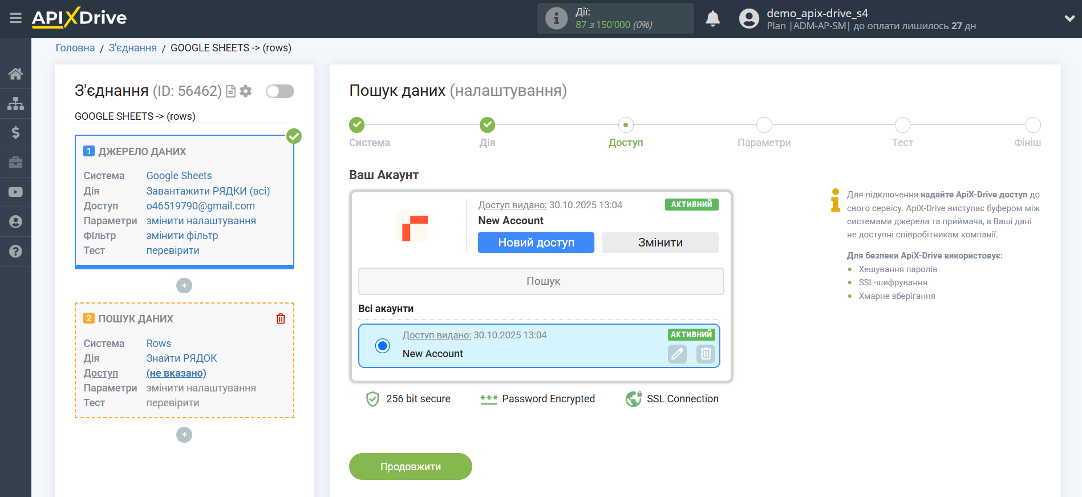The width and height of the screenshot is (1082, 497).
Task: Add a step below the Джерело даних block
Action: (x=184, y=285)
